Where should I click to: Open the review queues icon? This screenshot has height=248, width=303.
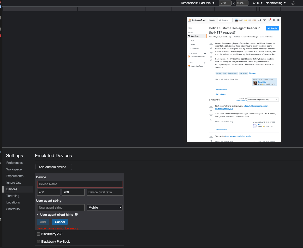(x=269, y=20)
